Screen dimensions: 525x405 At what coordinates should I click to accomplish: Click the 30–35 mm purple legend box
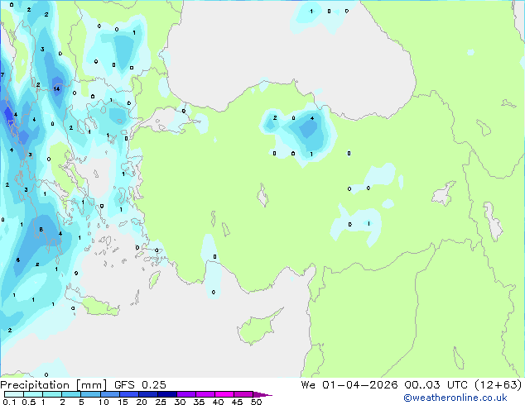pos(186,394)
